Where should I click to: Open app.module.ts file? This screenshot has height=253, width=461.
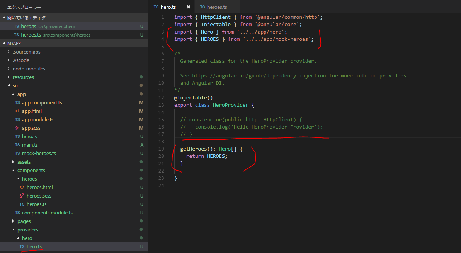[37, 120]
